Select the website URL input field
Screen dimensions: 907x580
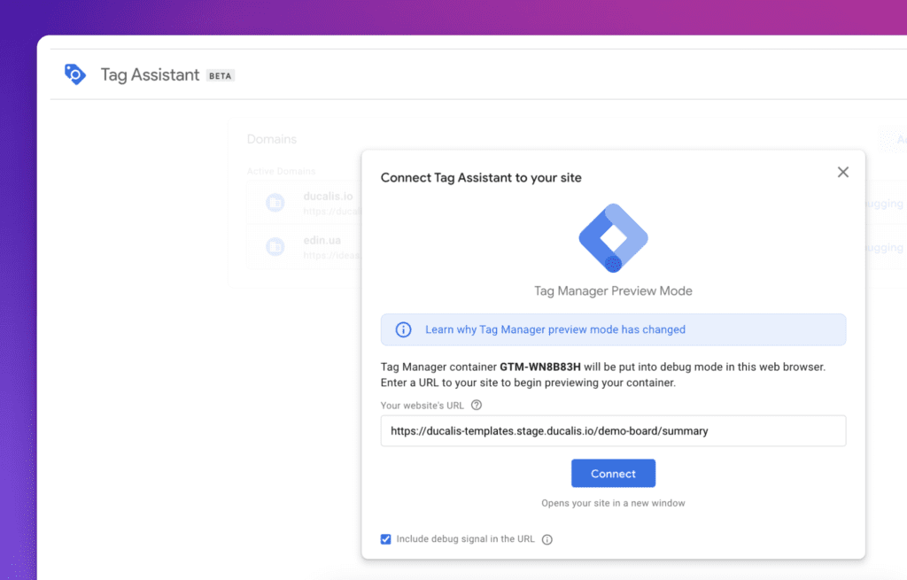point(613,431)
